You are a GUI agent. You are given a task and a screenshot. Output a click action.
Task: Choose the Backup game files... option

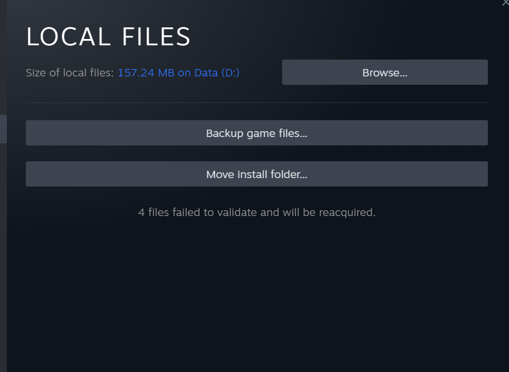coord(256,133)
